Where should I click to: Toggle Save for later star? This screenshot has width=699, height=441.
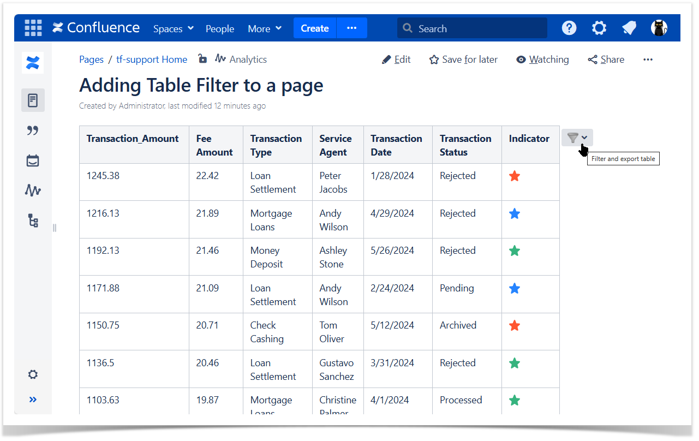coord(463,59)
